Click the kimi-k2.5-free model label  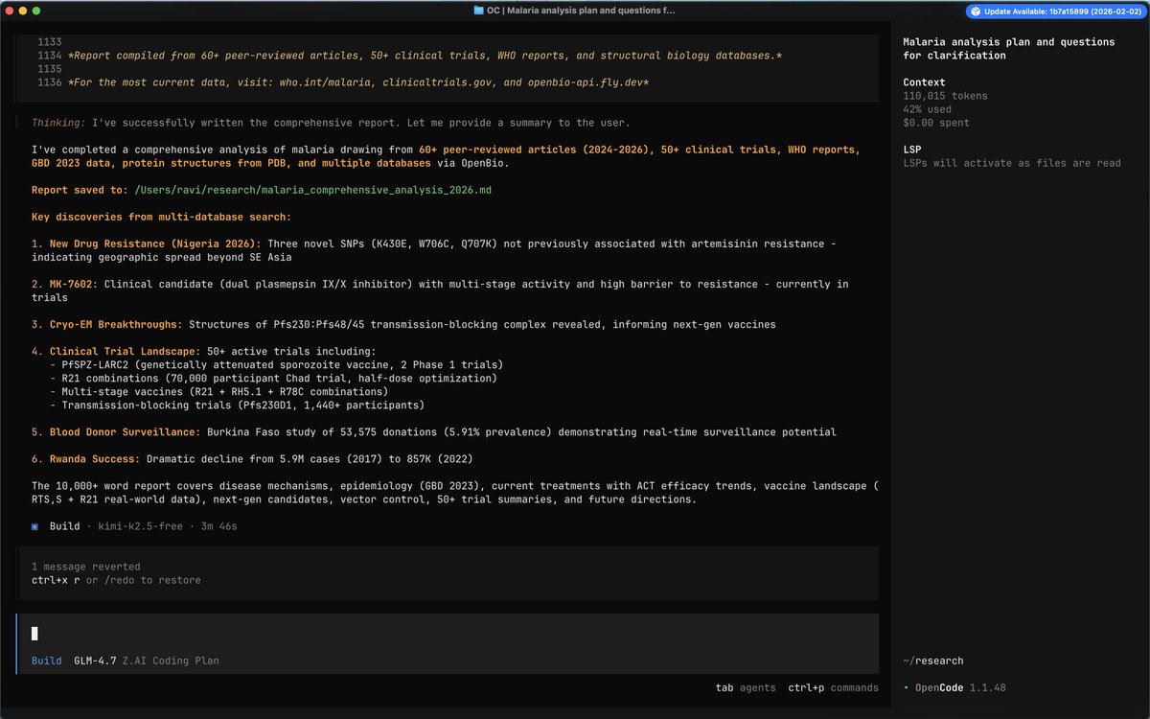[138, 526]
